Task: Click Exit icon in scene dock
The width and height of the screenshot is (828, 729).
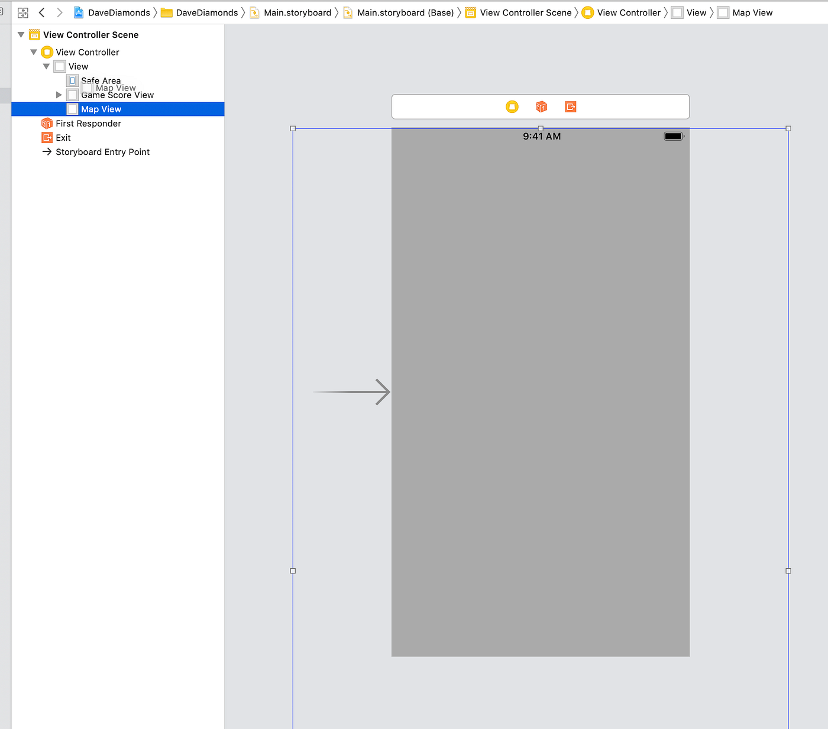Action: coord(571,106)
